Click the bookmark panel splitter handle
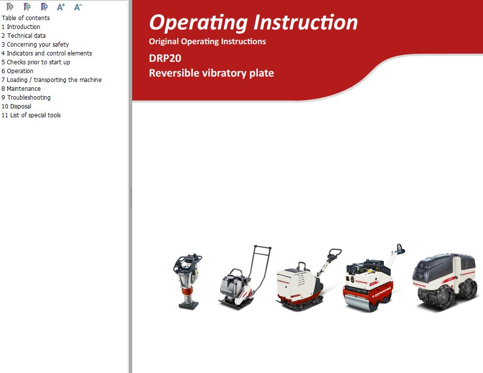 (x=131, y=197)
